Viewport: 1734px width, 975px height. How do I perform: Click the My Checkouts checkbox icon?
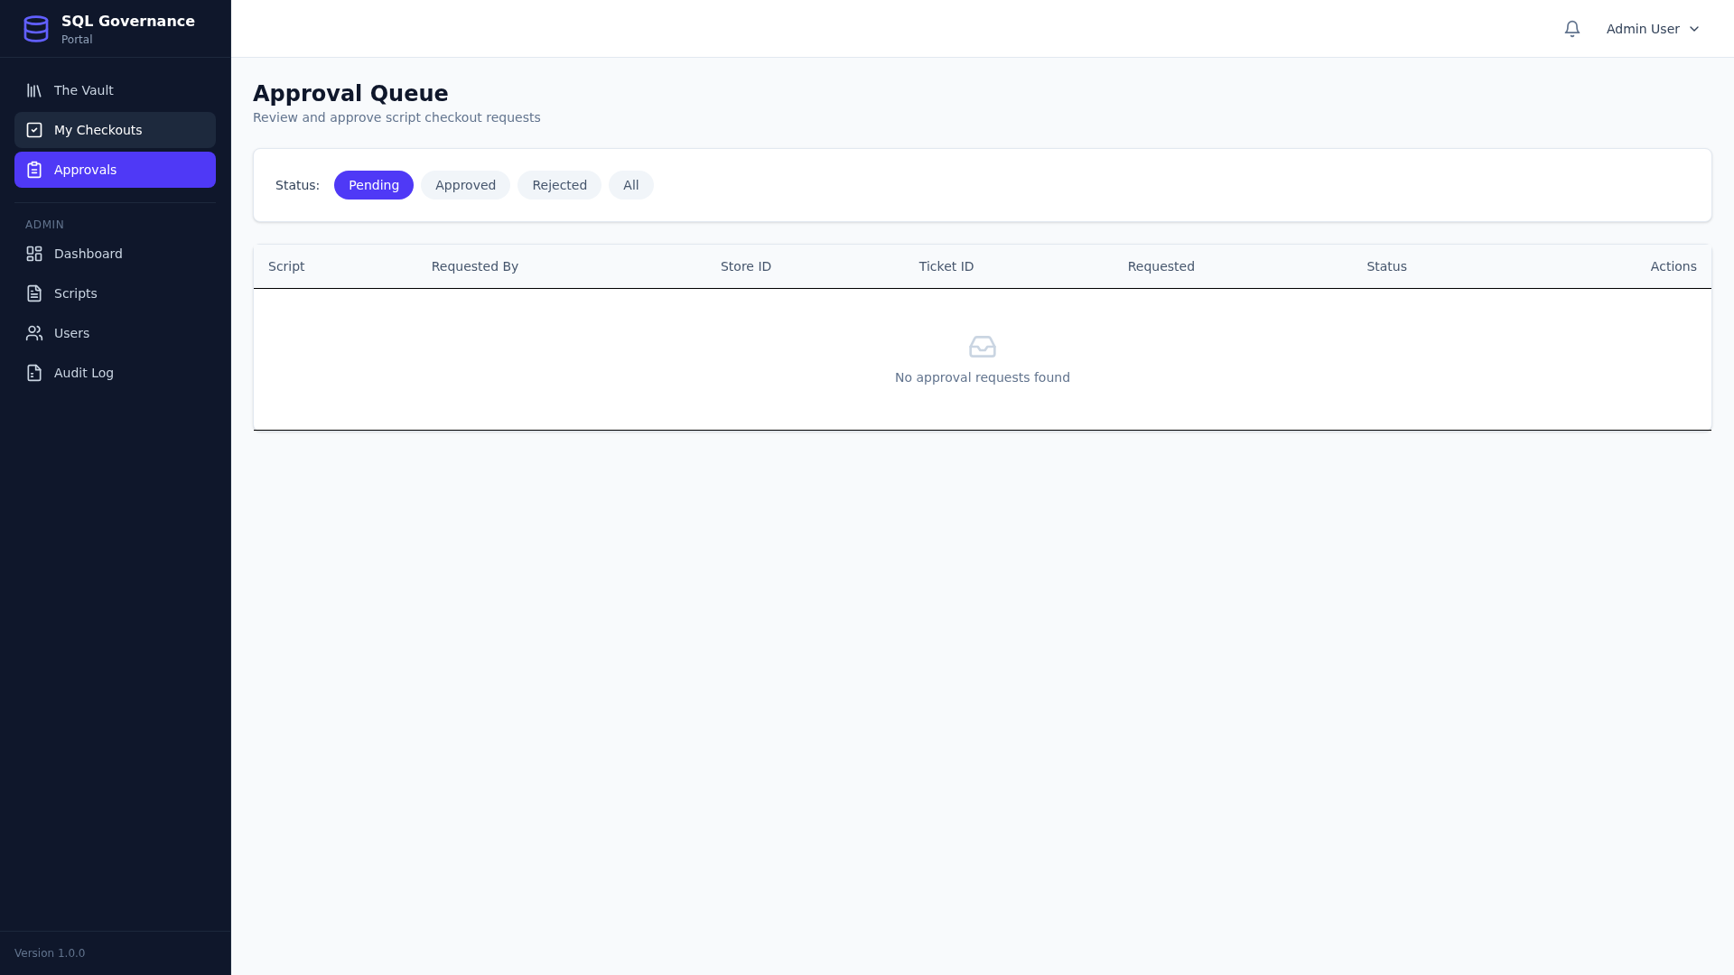click(x=34, y=130)
